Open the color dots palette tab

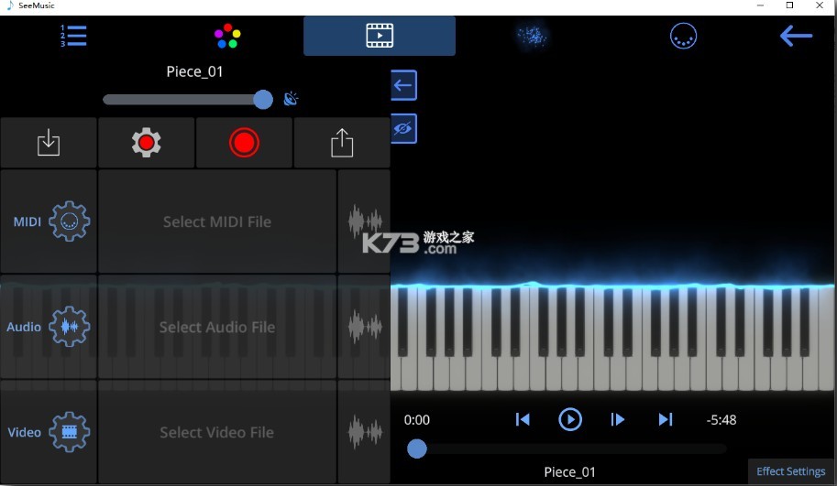tap(227, 36)
